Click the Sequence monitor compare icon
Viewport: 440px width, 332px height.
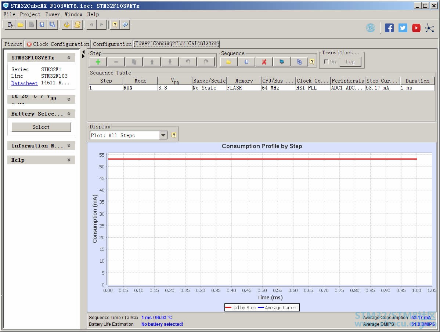[282, 62]
